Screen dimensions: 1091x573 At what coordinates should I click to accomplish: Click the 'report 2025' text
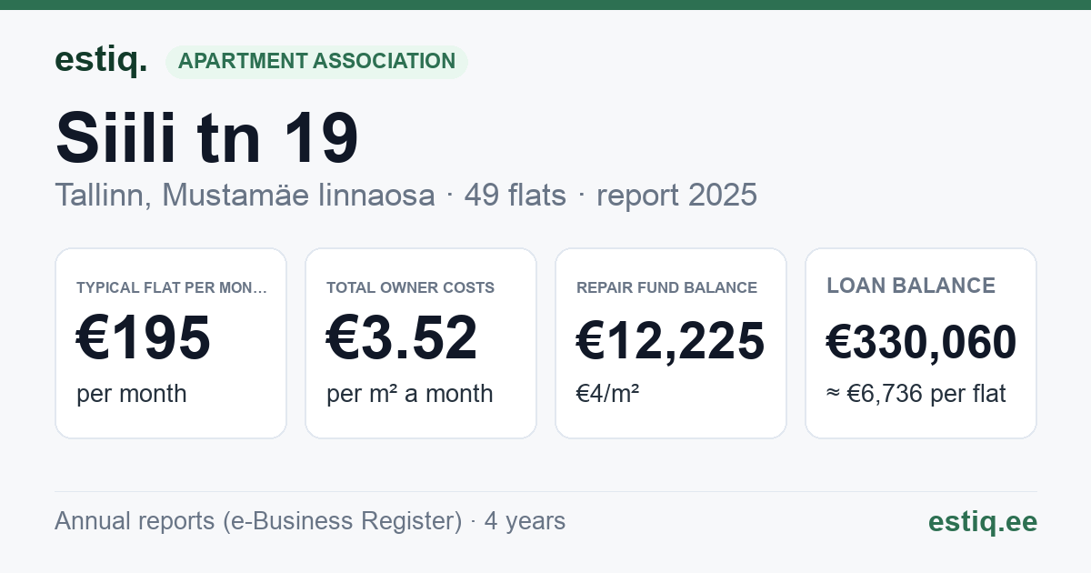pos(676,195)
